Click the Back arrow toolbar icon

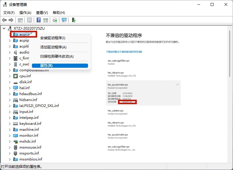coord(4,20)
